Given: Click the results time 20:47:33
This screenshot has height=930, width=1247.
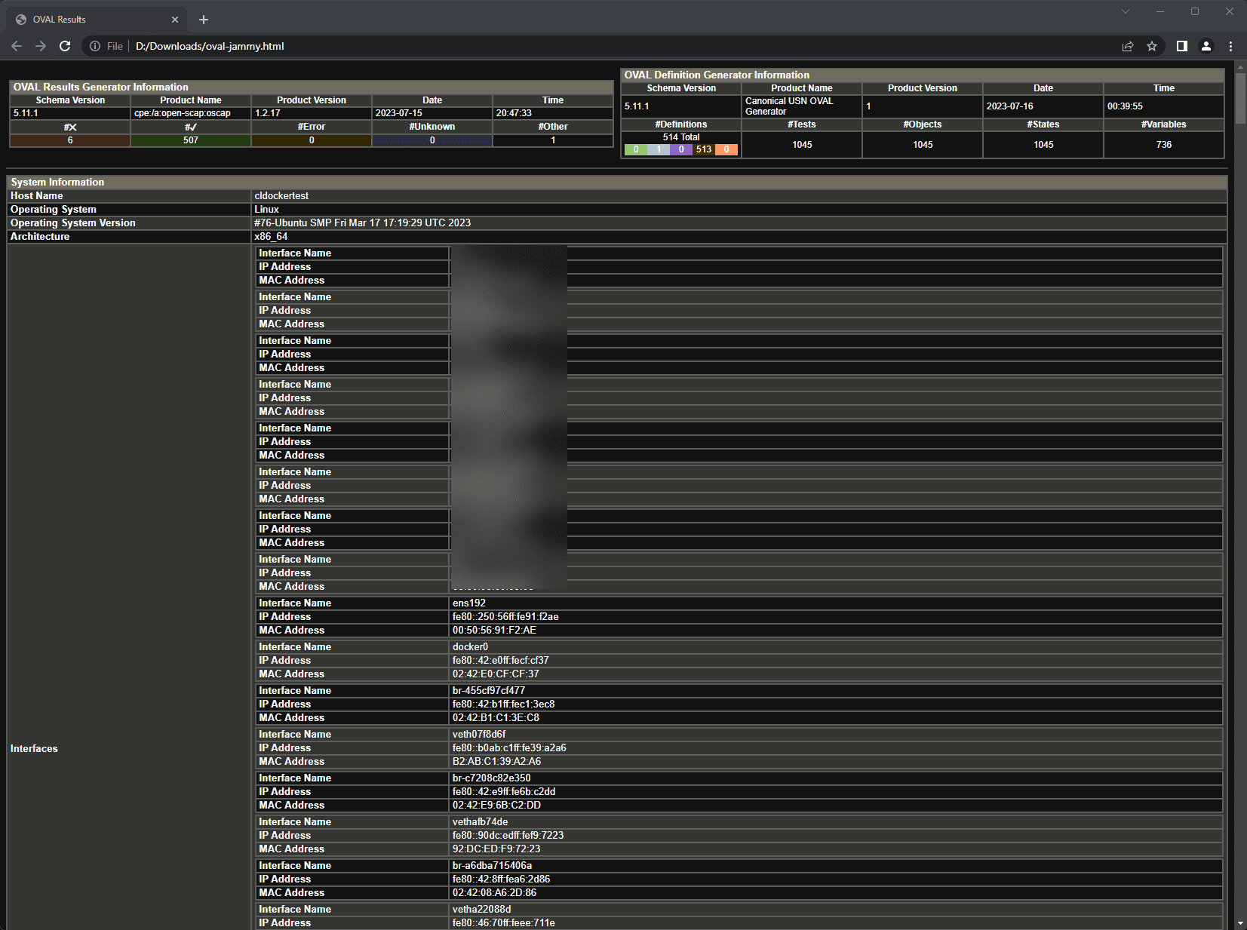Looking at the screenshot, I should click(x=514, y=113).
